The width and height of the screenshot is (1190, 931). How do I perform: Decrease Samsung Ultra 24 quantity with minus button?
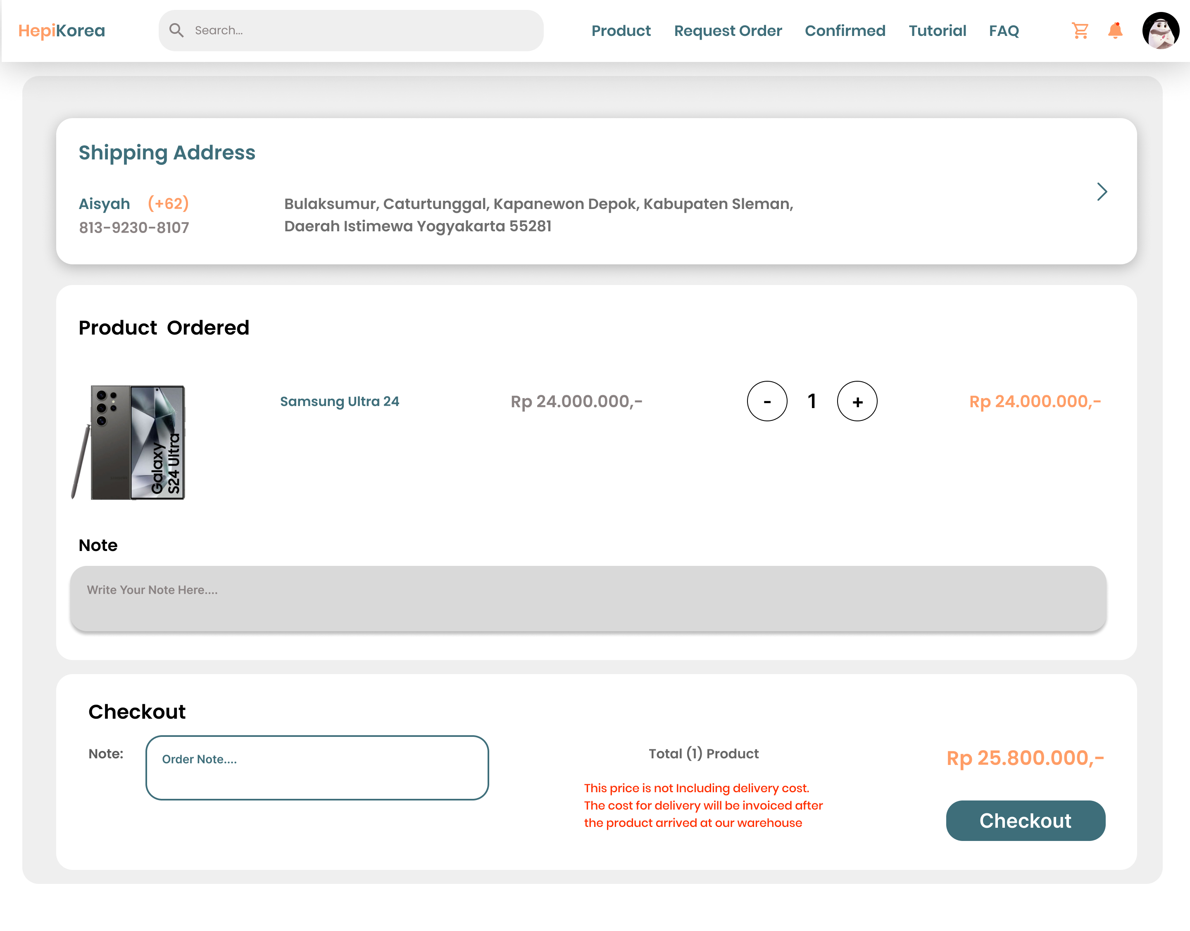coord(768,401)
